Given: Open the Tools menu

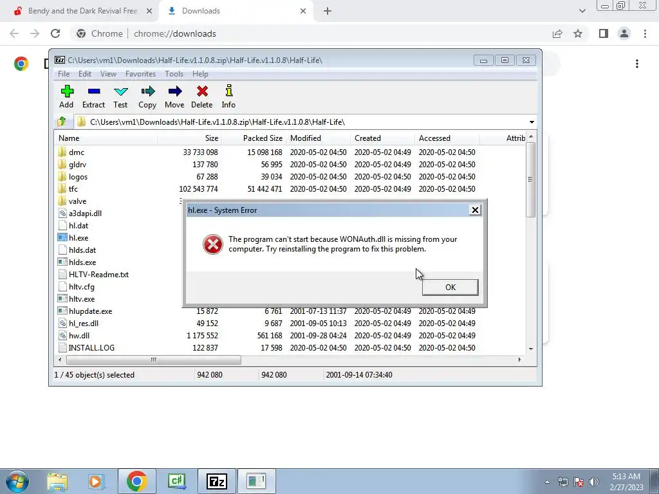Looking at the screenshot, I should tap(174, 74).
